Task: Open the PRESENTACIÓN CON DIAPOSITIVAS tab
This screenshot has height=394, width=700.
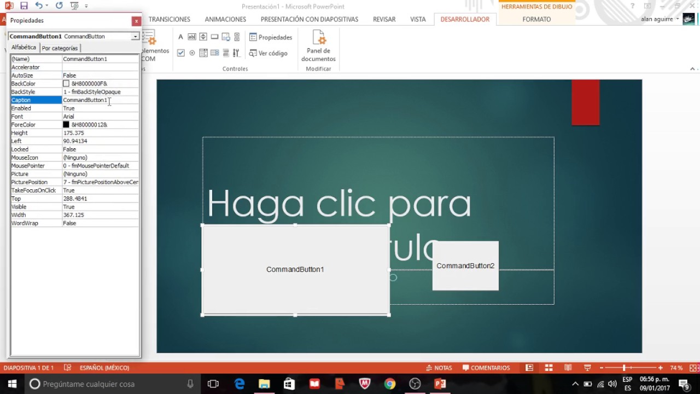Action: tap(310, 19)
